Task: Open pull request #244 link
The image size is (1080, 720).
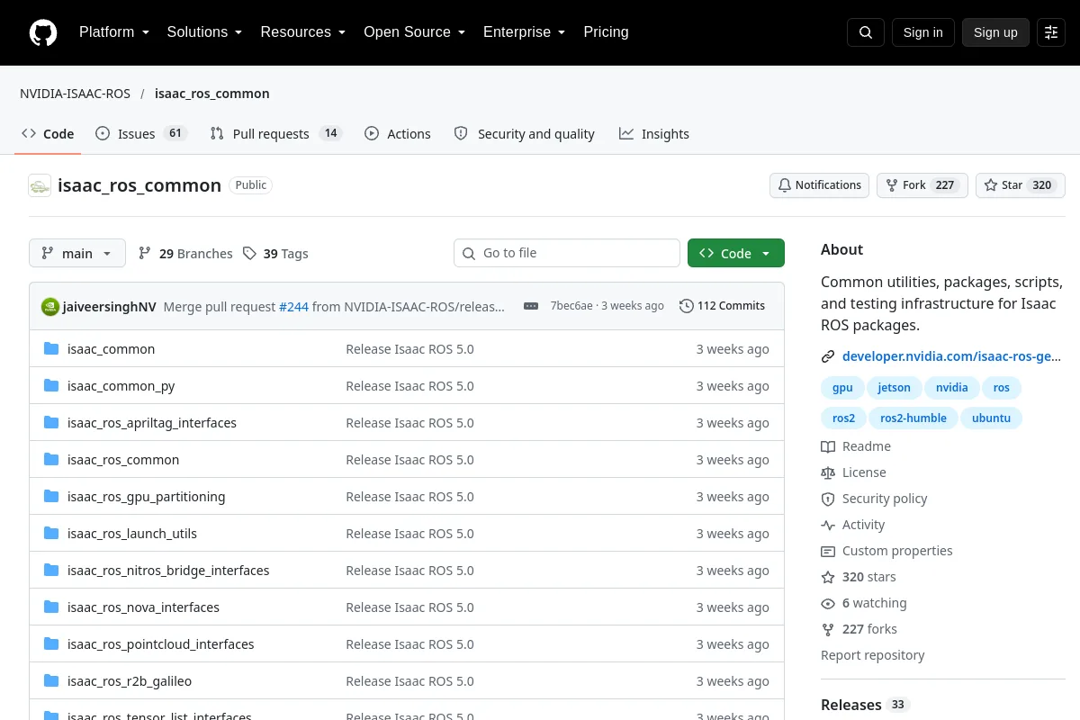Action: (293, 307)
